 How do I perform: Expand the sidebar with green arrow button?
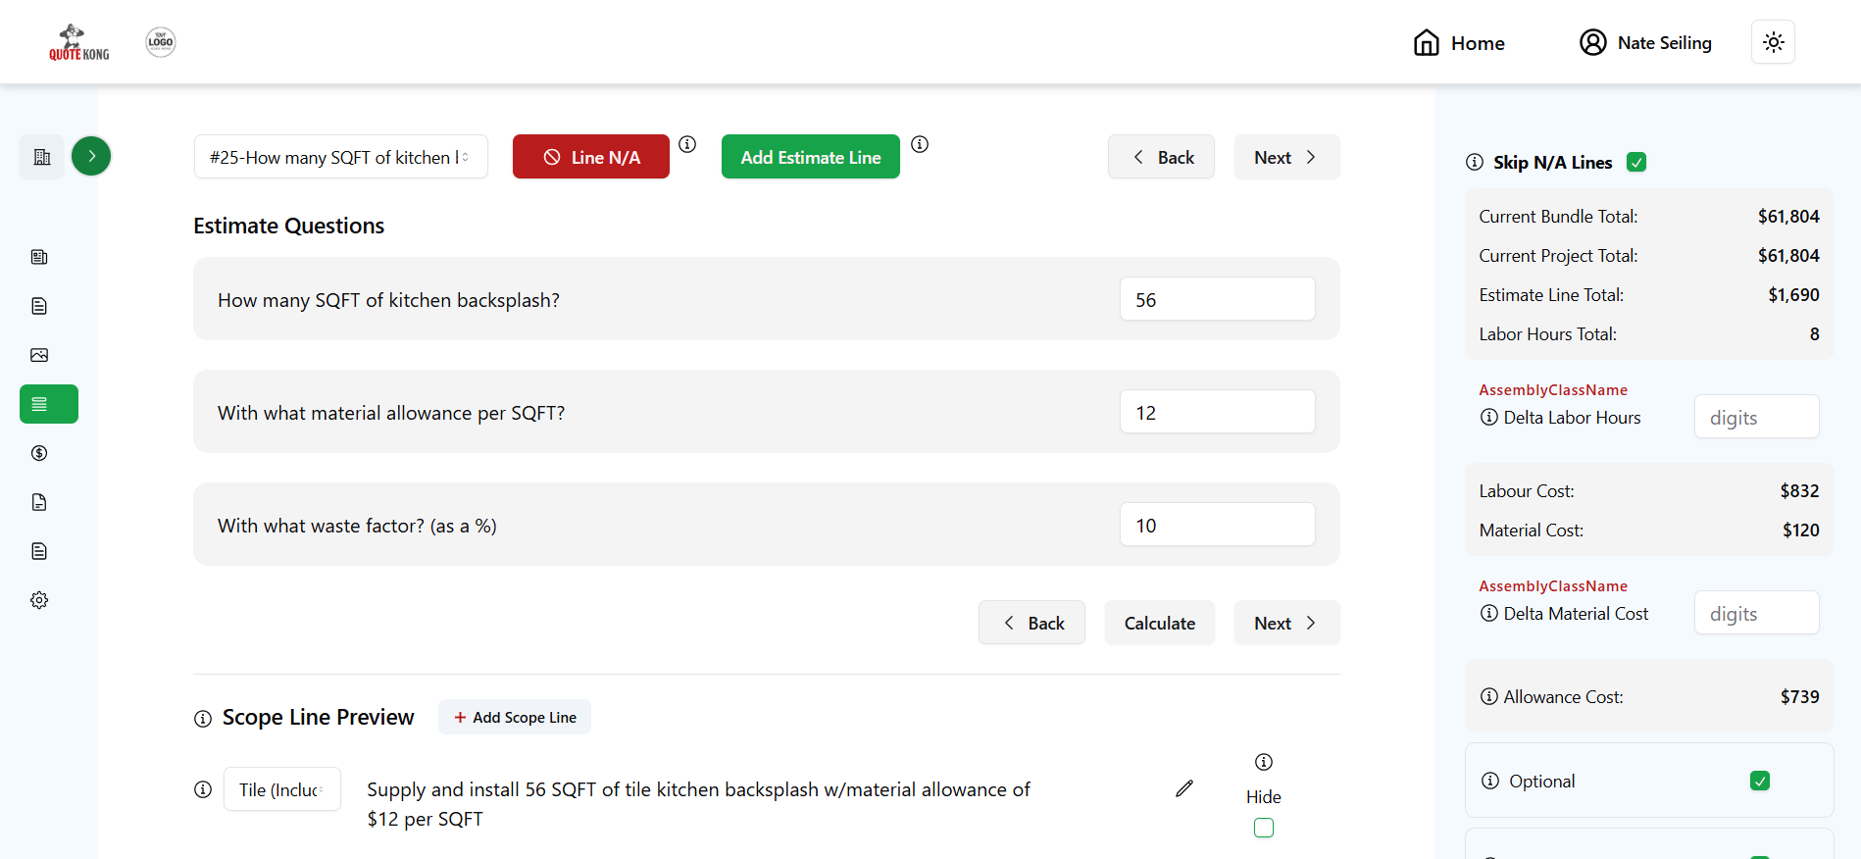[91, 156]
